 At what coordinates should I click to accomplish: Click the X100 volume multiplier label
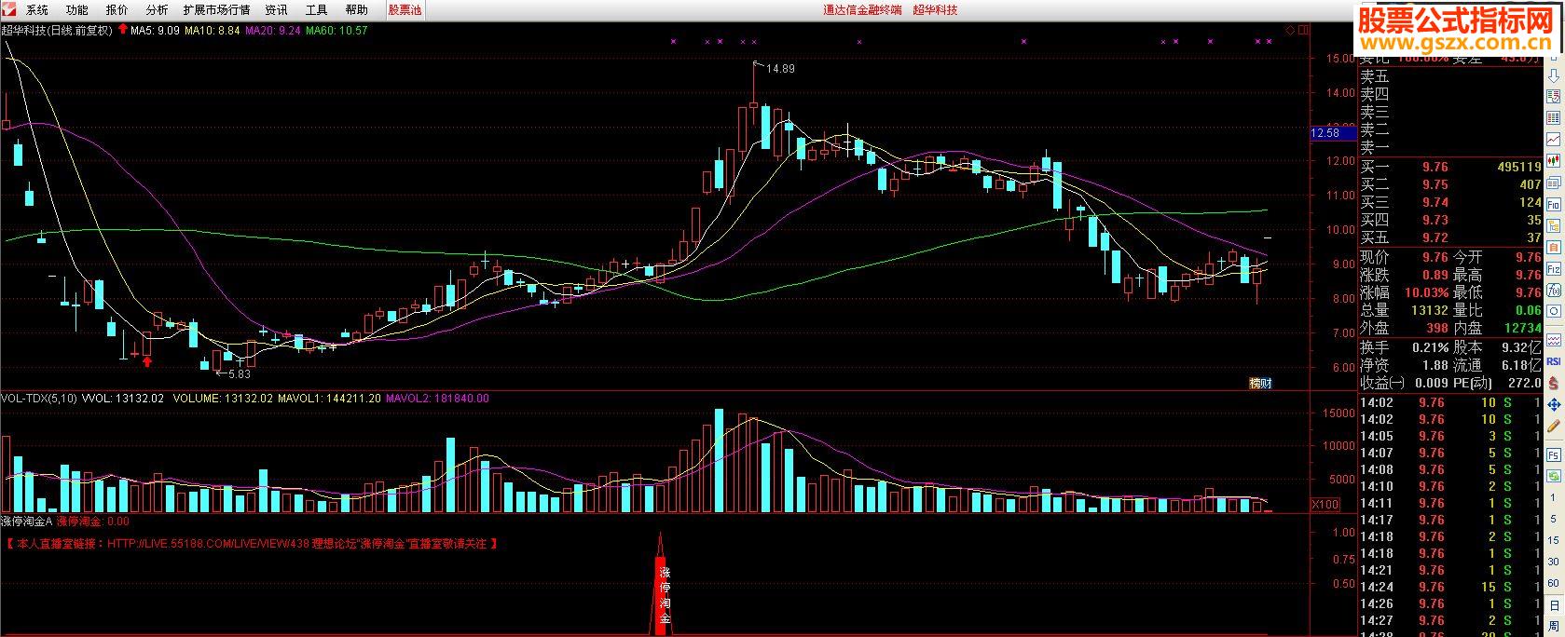click(x=1325, y=504)
